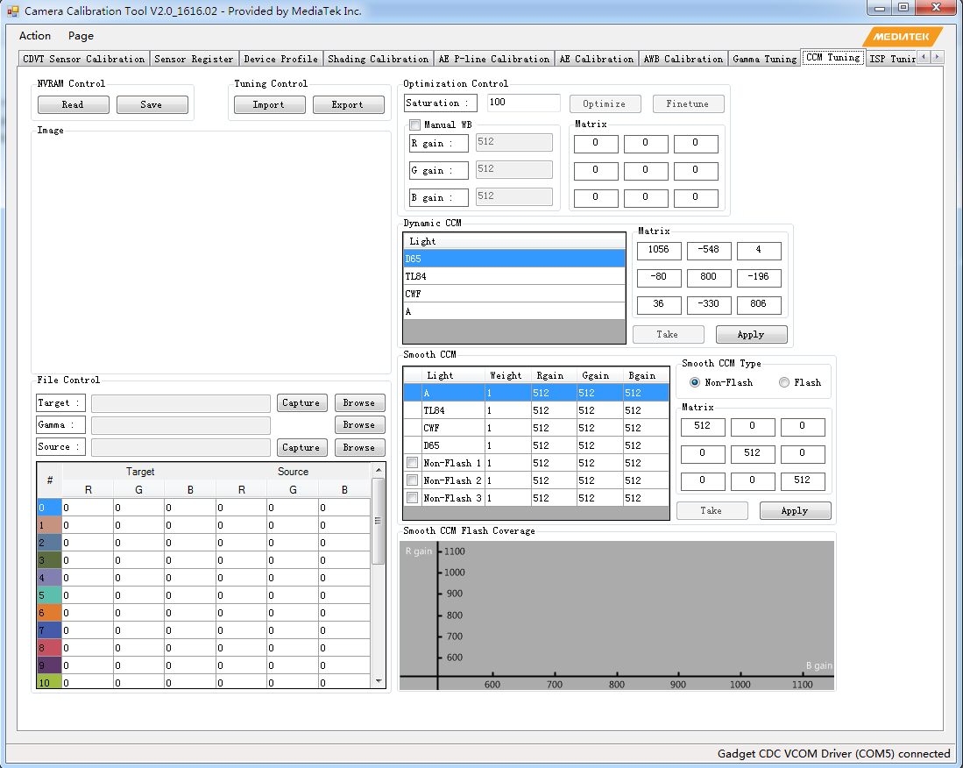This screenshot has height=768, width=963.
Task: Click Dynamic CCM matrix cell -548
Action: point(710,250)
